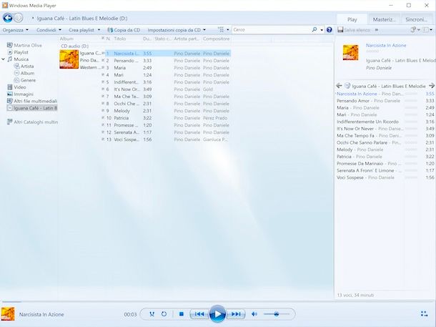Open the blue help question mark

[330, 29]
